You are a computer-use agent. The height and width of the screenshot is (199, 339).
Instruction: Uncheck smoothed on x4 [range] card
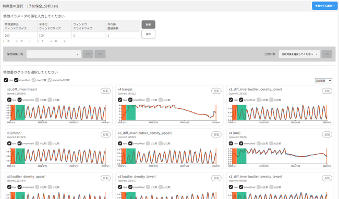tap(130, 99)
